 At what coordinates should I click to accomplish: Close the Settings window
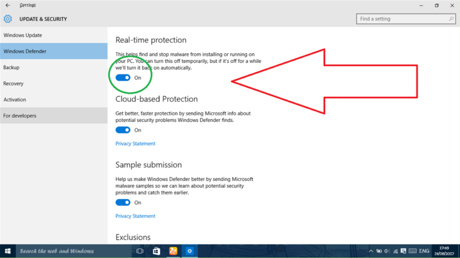tap(452, 5)
